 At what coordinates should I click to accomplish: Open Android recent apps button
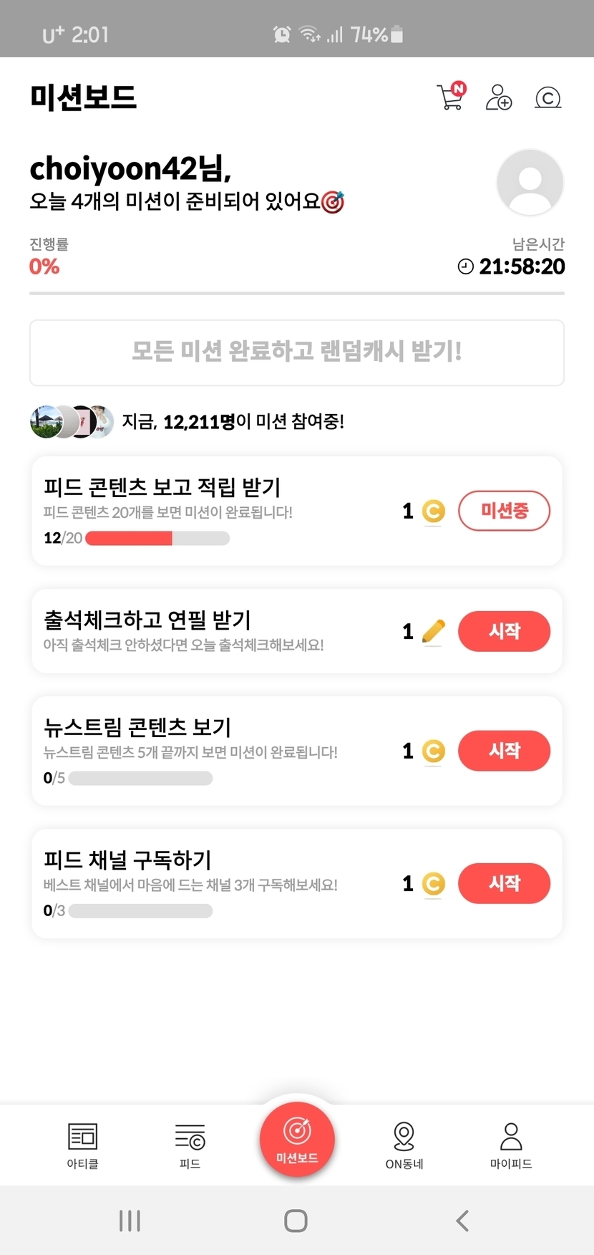(130, 1221)
